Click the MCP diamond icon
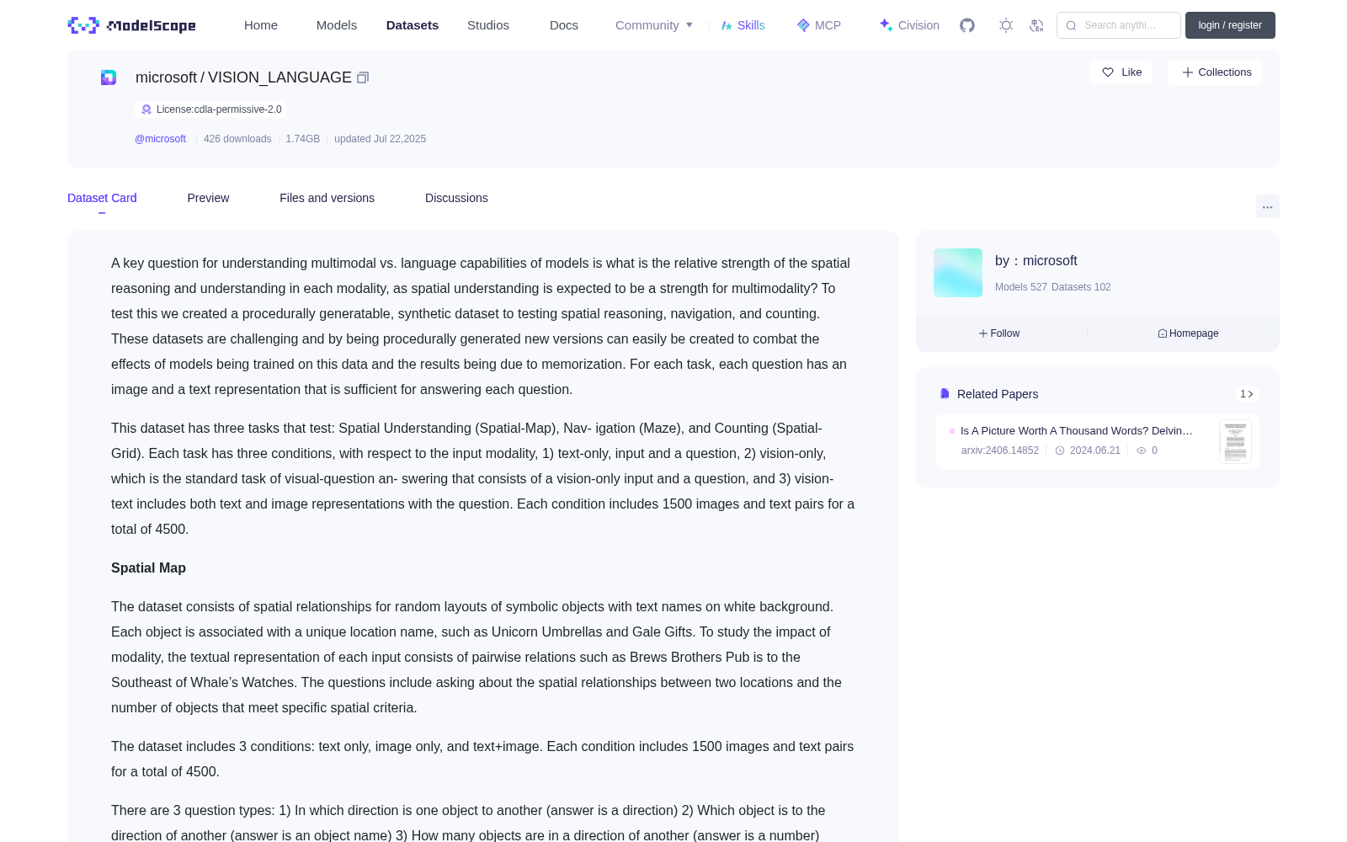The height and width of the screenshot is (842, 1347). (x=803, y=25)
